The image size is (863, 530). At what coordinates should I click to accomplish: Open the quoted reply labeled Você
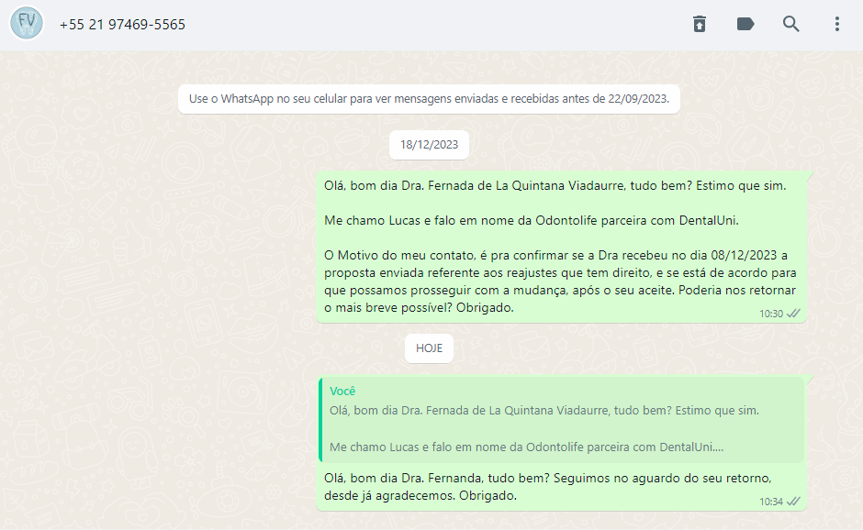561,419
